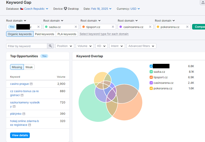Uncheck the blue redacted domain checkbox
Image resolution: width=205 pixels, height=142 pixels.
pyautogui.click(x=151, y=66)
